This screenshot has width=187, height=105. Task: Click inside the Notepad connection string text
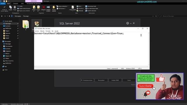click(79, 34)
